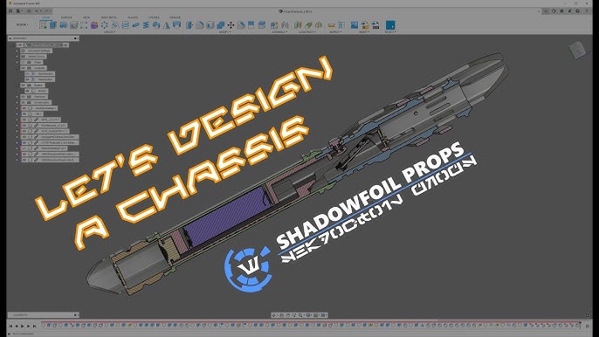Hide the SideSection analysis via eye icon
The height and width of the screenshot is (337, 599).
[28, 79]
